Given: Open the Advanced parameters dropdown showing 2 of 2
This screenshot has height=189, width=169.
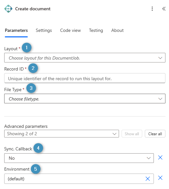Looking at the screenshot, I should tap(62, 134).
